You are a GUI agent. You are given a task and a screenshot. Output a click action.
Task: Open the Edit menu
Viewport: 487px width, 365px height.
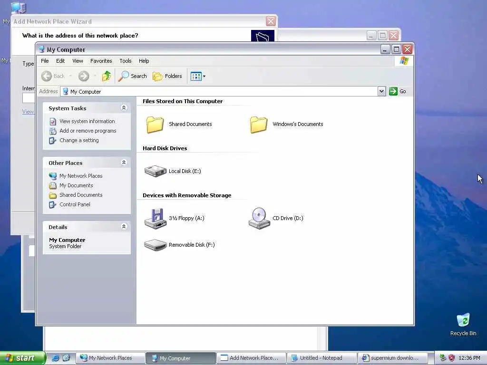click(60, 61)
